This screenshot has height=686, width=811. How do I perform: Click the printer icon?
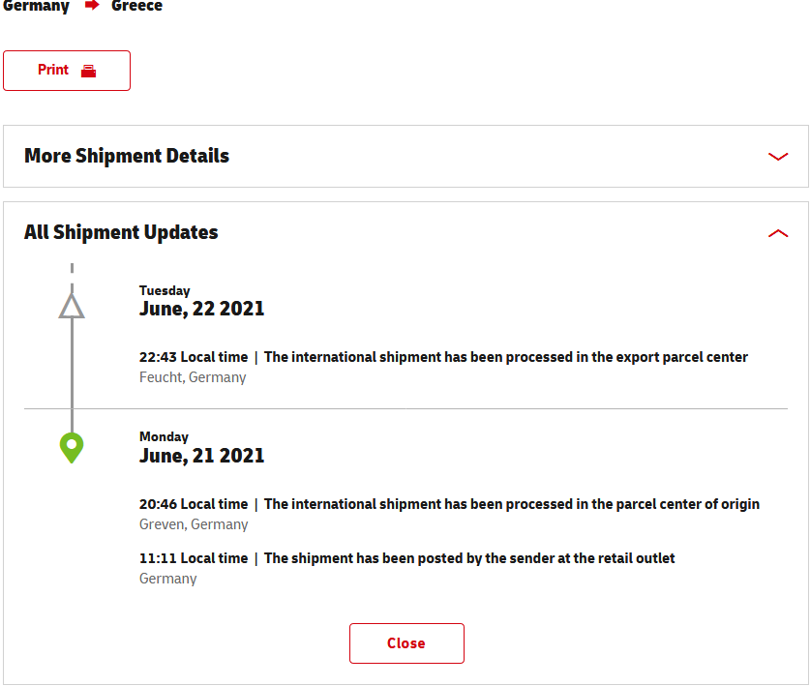tap(89, 71)
